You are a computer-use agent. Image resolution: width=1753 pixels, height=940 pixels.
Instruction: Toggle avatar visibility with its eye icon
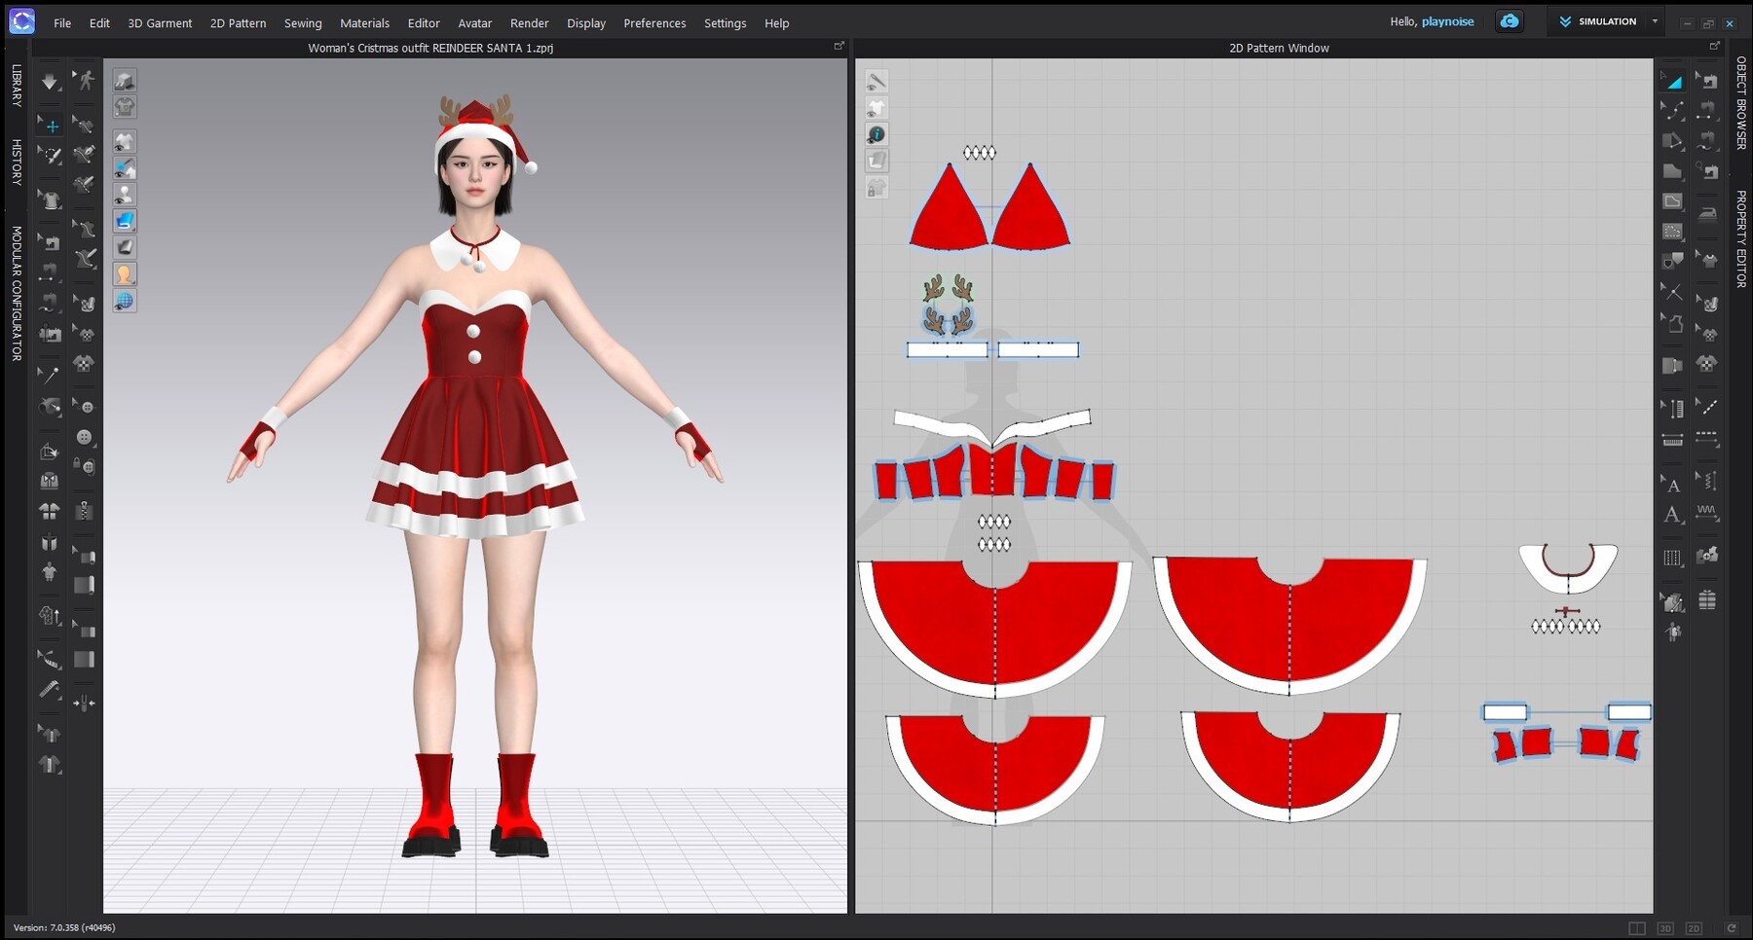click(124, 194)
